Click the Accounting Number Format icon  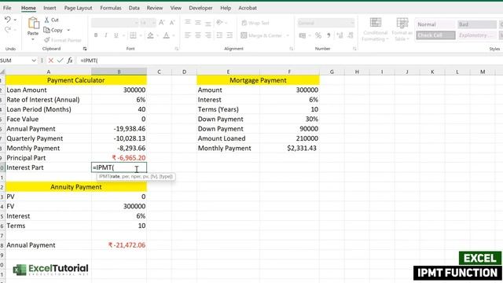[x=303, y=35]
